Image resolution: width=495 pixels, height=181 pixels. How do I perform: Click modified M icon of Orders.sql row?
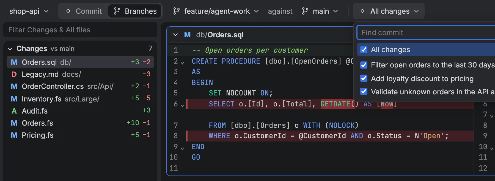pyautogui.click(x=14, y=62)
